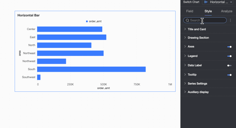
Task: Enable the Data Label switch
Action: tap(229, 65)
